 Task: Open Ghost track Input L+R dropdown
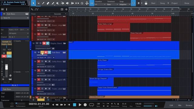(x=44, y=85)
